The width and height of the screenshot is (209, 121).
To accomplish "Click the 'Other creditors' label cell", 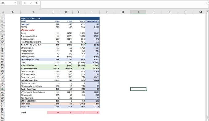I will click(x=34, y=54).
